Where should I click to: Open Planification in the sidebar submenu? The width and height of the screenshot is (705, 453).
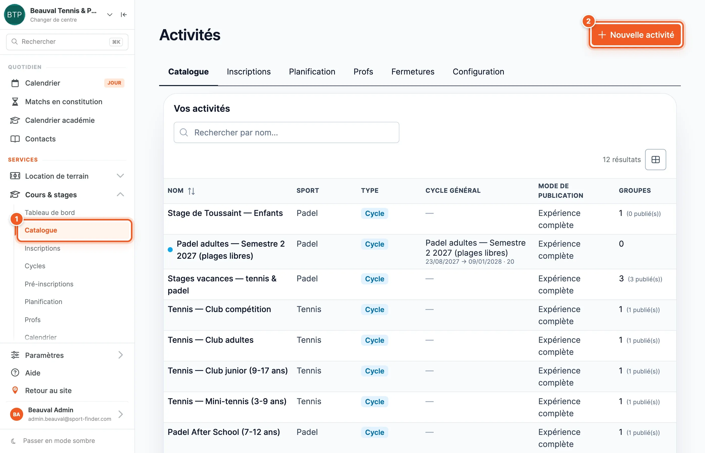coord(44,301)
